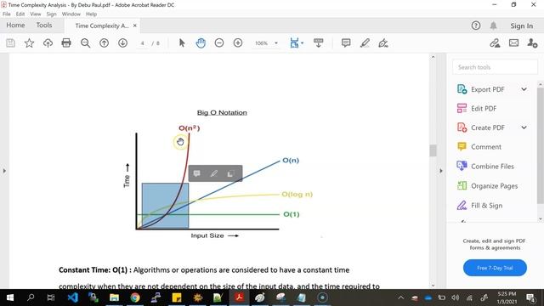
Task: Open the zoom level dropdown
Action: tap(276, 43)
